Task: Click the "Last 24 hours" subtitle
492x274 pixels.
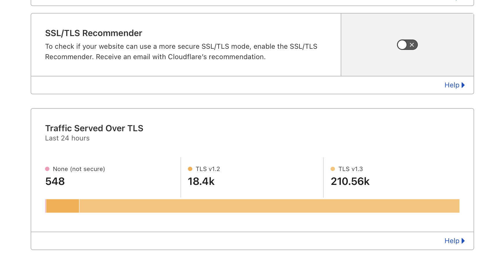Action: pos(67,138)
